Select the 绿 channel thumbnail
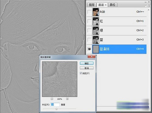Viewport: 152px width, 113px height. click(96, 31)
